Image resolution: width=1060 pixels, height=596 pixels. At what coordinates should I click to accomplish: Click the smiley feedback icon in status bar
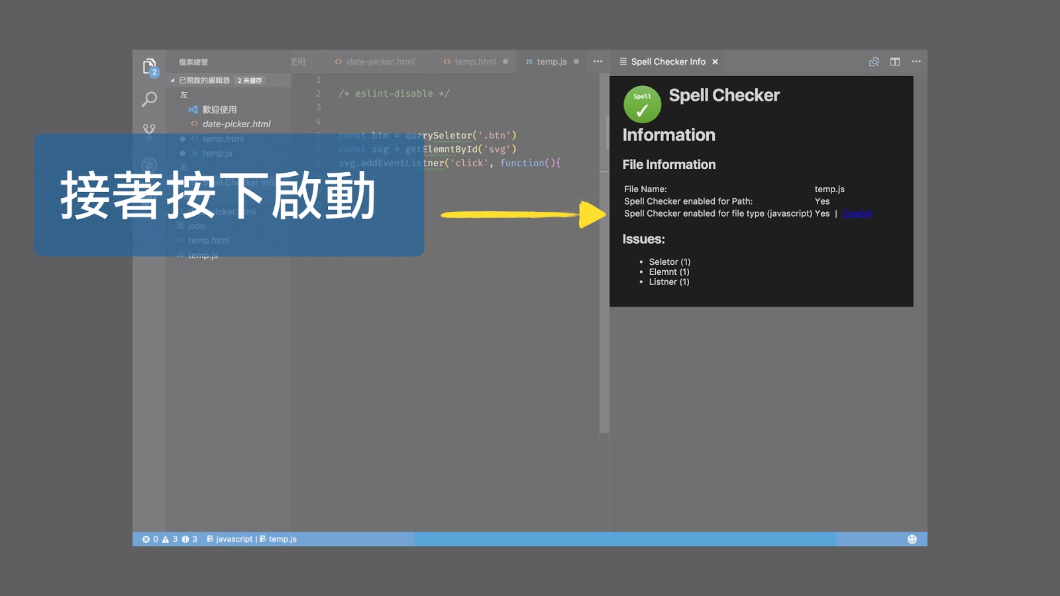click(912, 539)
